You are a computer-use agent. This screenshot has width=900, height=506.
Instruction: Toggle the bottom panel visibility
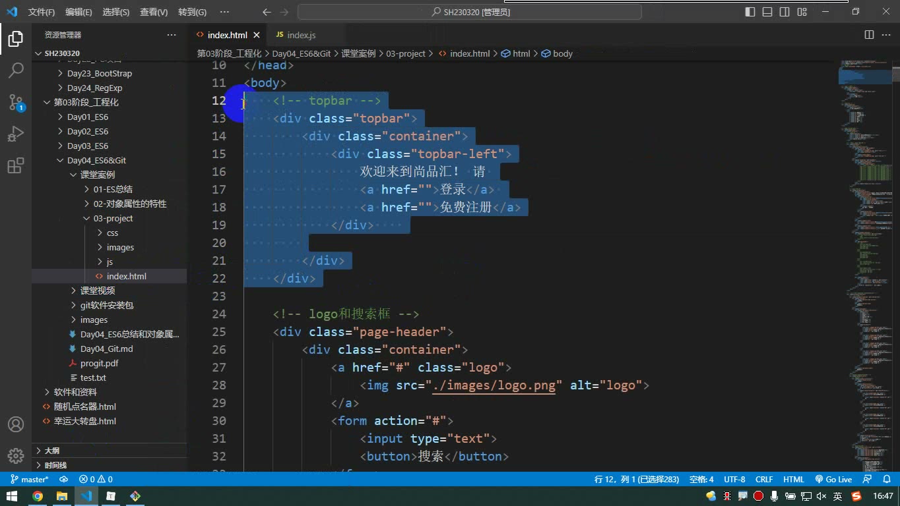click(x=767, y=12)
